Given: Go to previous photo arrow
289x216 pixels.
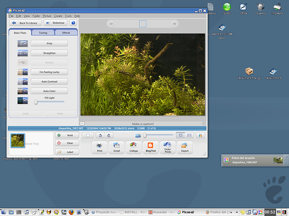Looking at the screenshot, I should coord(111,24).
